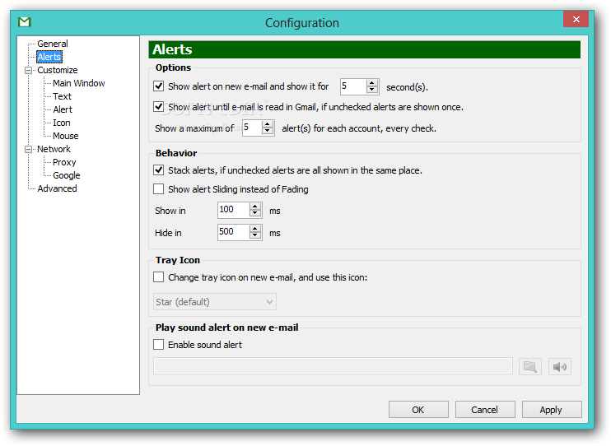Increase the Hide in milliseconds value
Screen dimensions: 611x446
pos(254,229)
